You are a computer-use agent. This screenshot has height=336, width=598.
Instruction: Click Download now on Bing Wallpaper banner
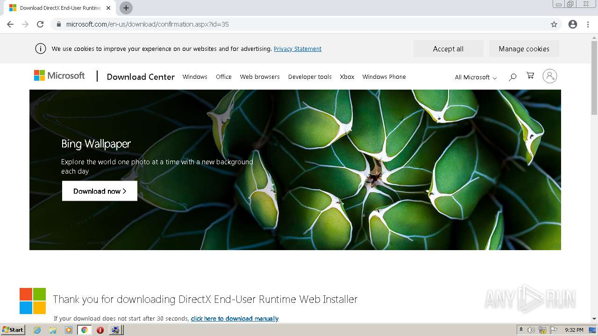[x=100, y=191]
